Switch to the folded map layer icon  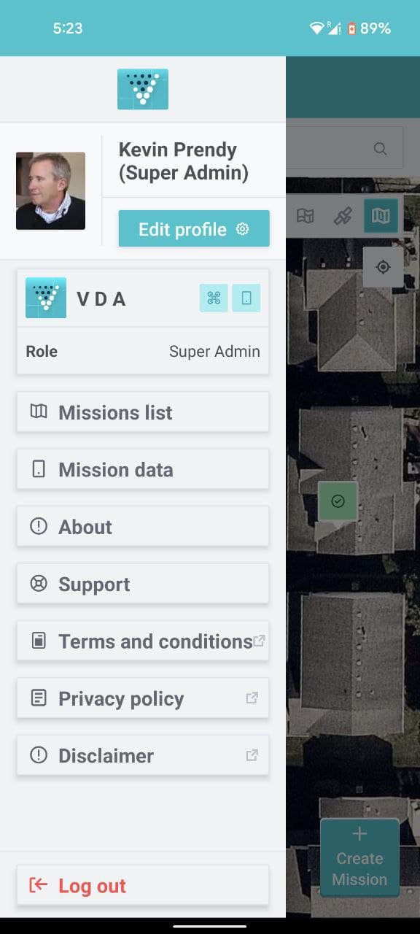coord(381,216)
